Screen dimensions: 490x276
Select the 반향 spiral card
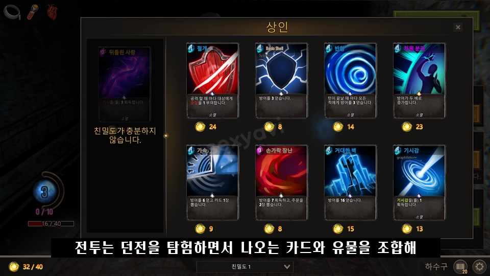pyautogui.click(x=350, y=80)
